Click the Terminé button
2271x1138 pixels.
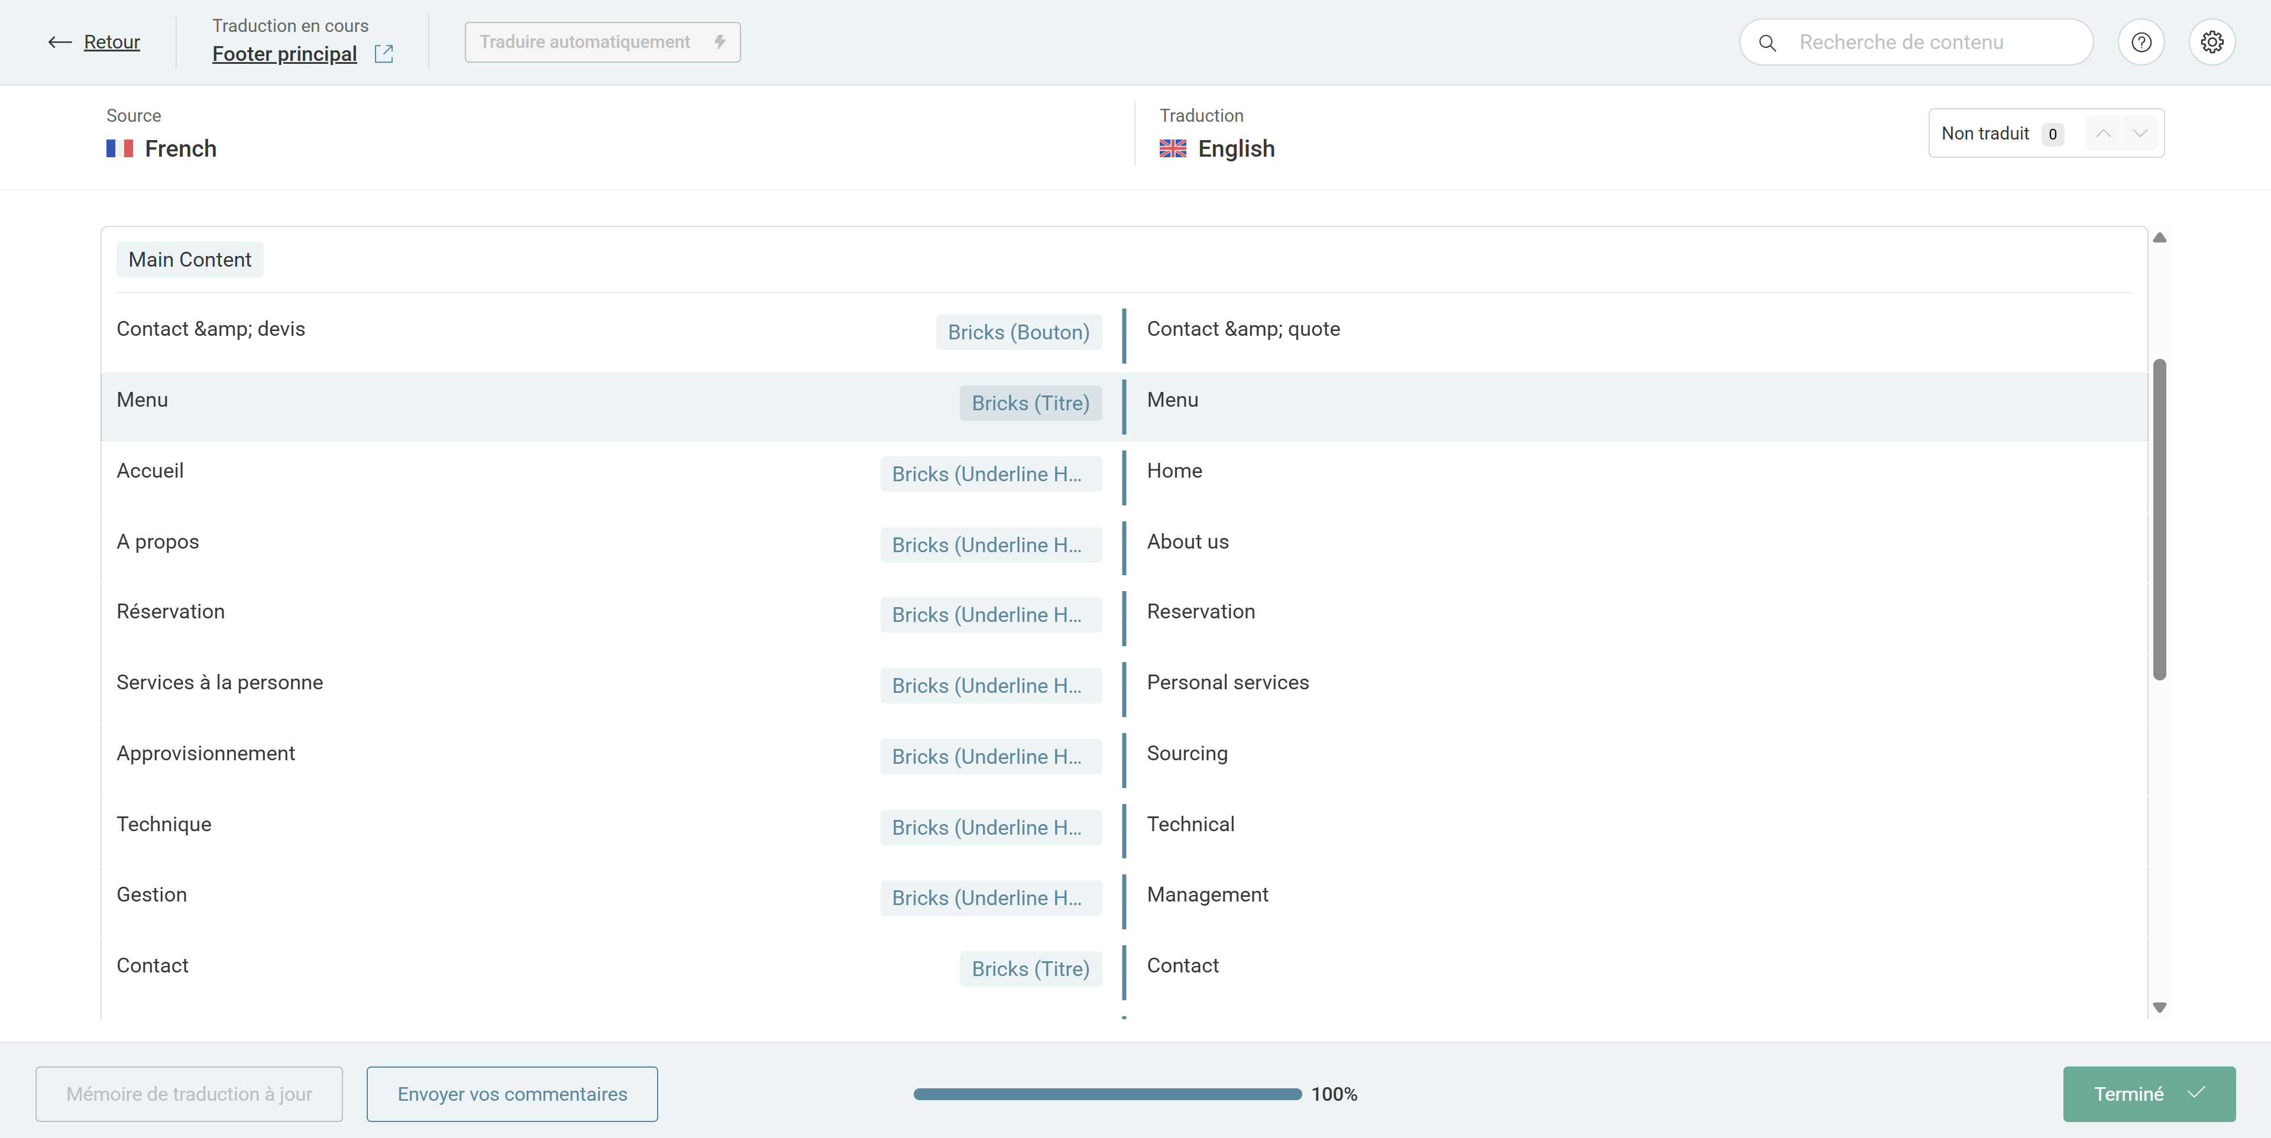pyautogui.click(x=2149, y=1094)
